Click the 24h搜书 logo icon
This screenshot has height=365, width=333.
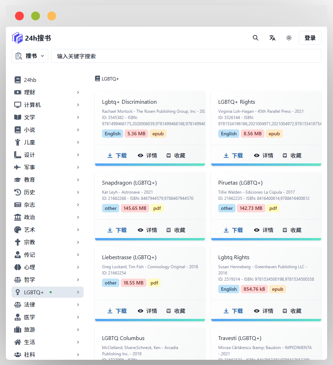[x=17, y=38]
